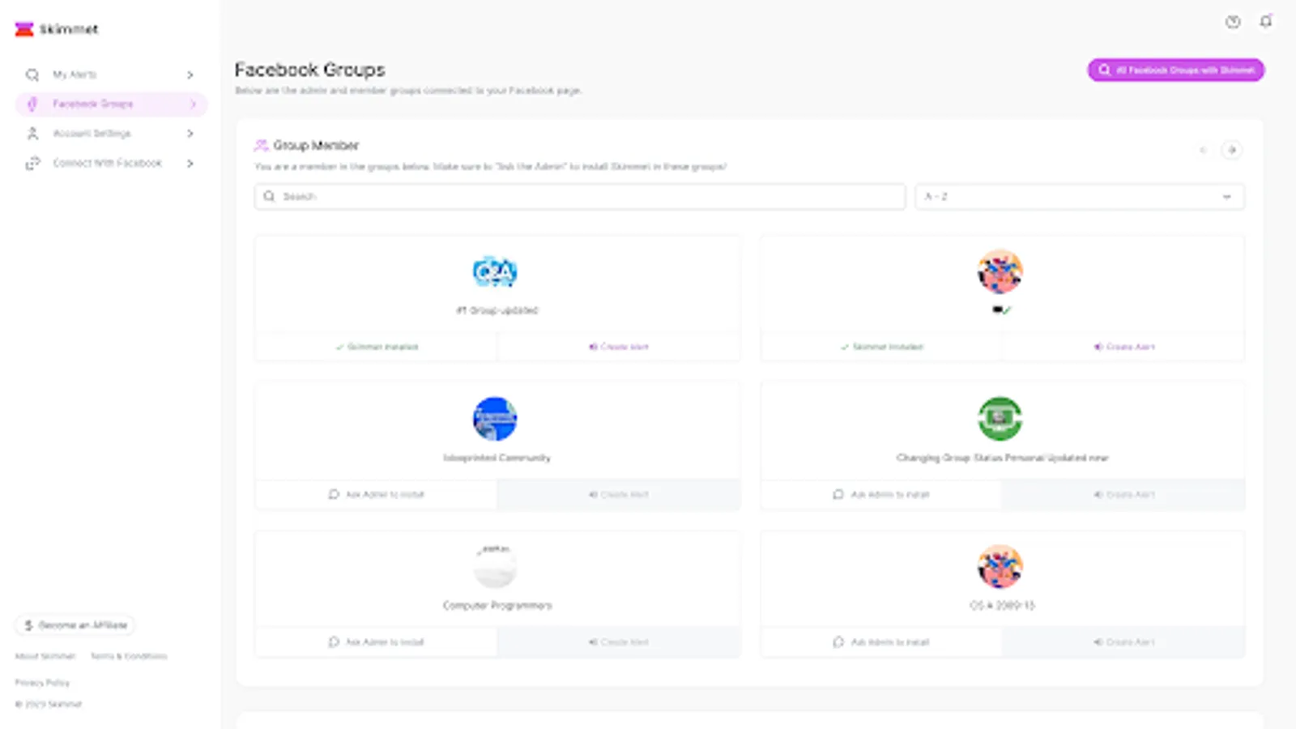
Task: Click the "Facebook Groups" page heading
Action: click(310, 70)
